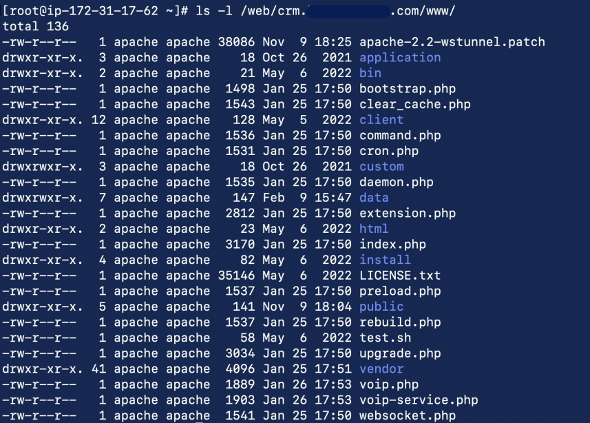The width and height of the screenshot is (590, 423).
Task: Click the install directory name
Action: [385, 260]
